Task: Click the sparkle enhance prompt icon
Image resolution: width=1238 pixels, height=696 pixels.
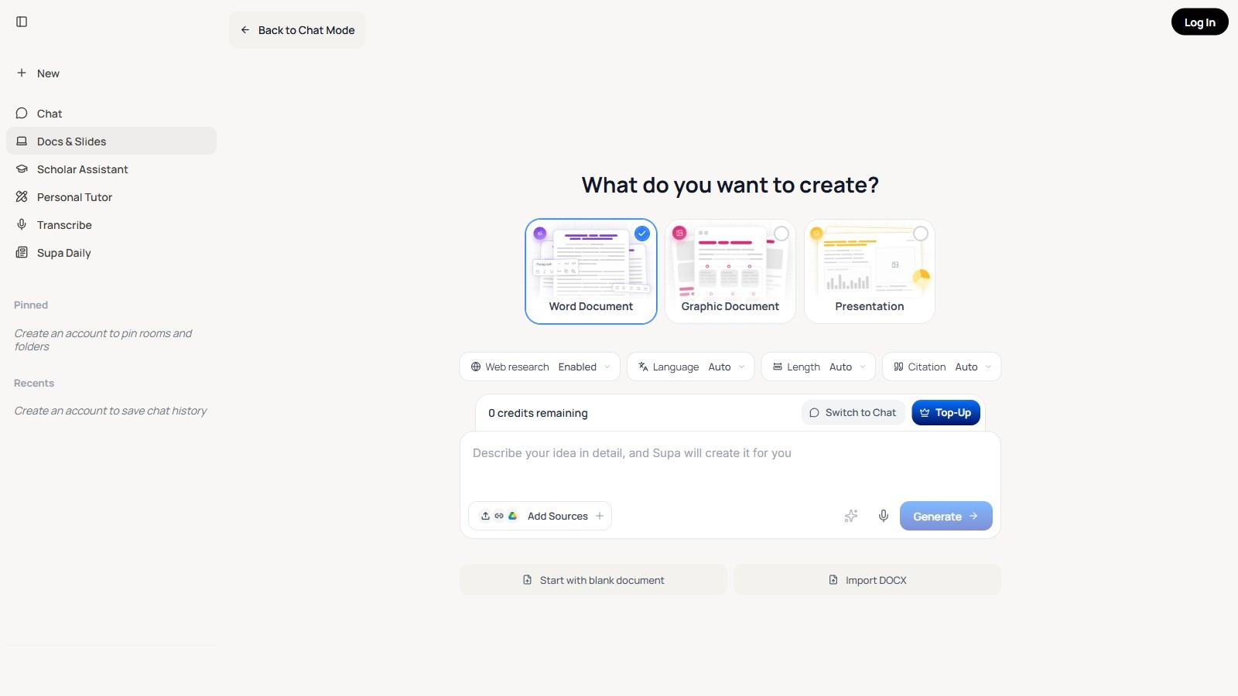Action: coord(851,516)
